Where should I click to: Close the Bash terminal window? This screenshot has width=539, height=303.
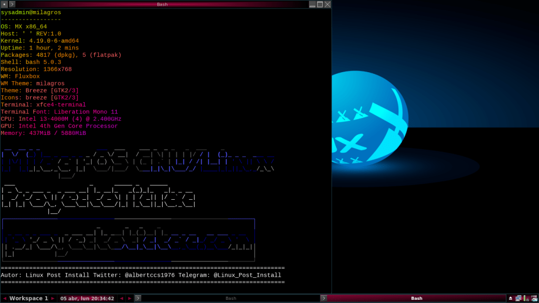click(327, 4)
